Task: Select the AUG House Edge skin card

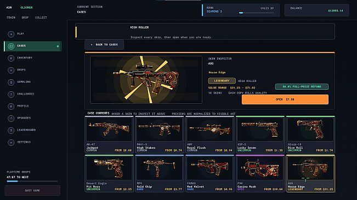Action: pyautogui.click(x=310, y=174)
